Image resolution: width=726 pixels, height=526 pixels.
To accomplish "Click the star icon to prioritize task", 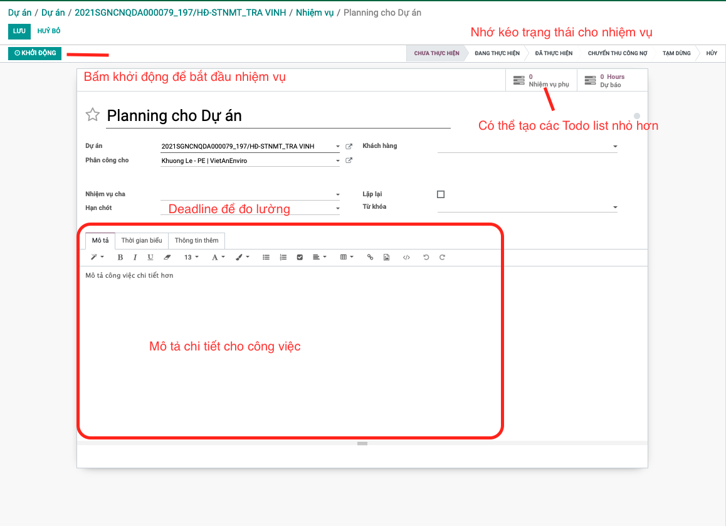I will coord(93,114).
